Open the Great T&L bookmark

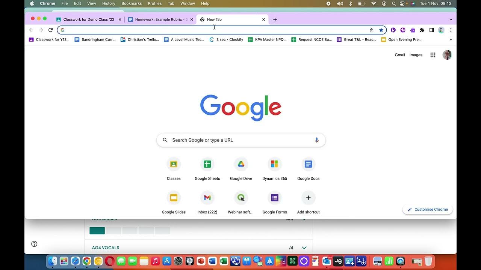coord(356,39)
